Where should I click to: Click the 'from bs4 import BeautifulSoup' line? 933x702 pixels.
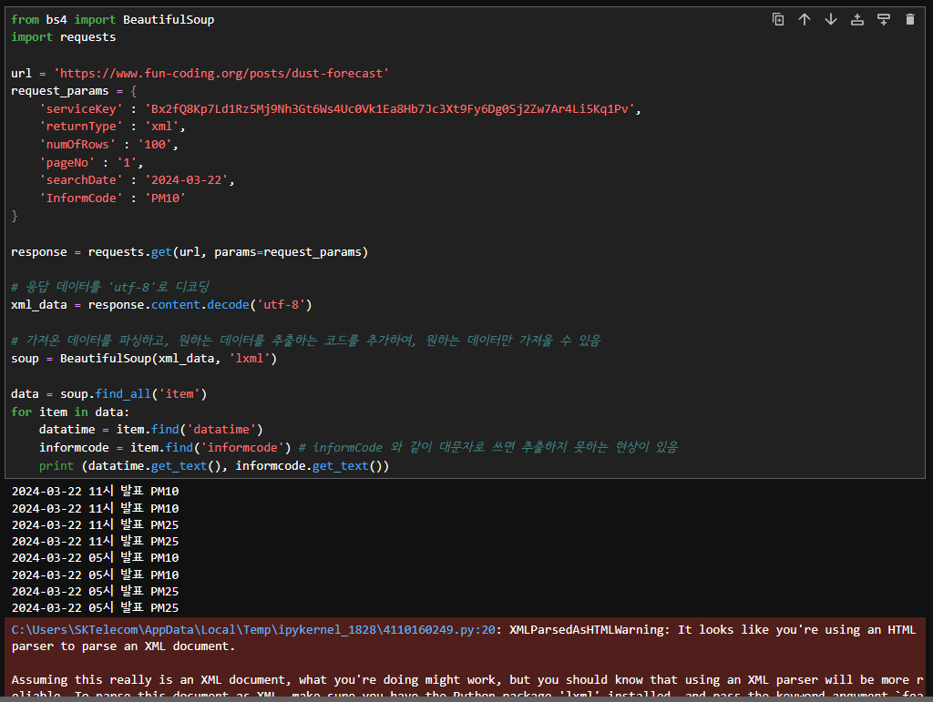click(x=112, y=20)
